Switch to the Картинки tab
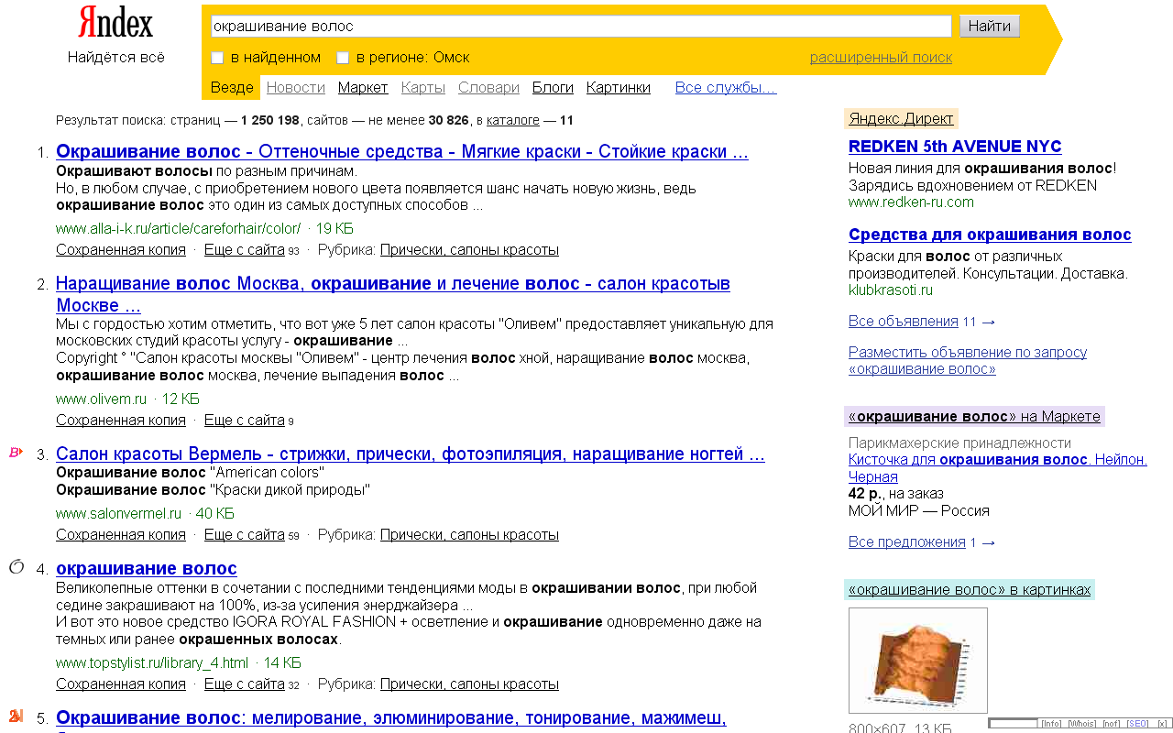 [618, 87]
